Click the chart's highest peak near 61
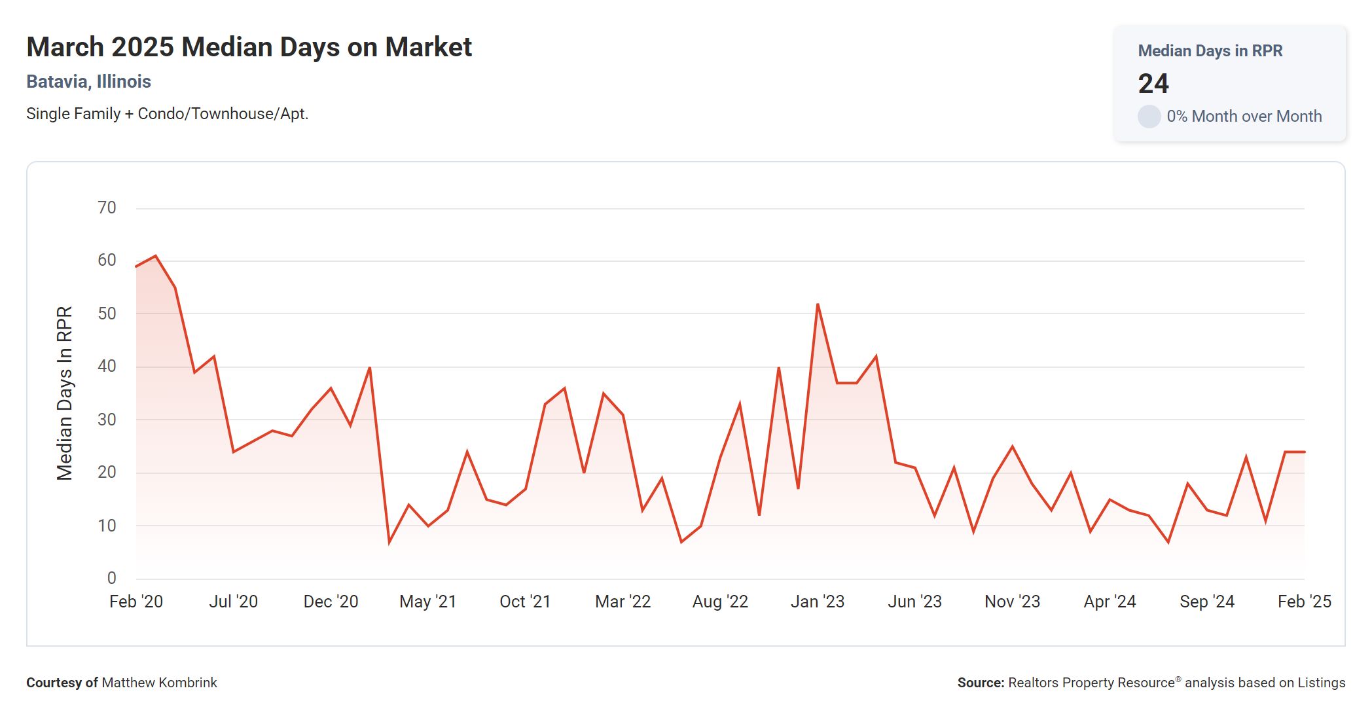The width and height of the screenshot is (1372, 720). point(155,256)
